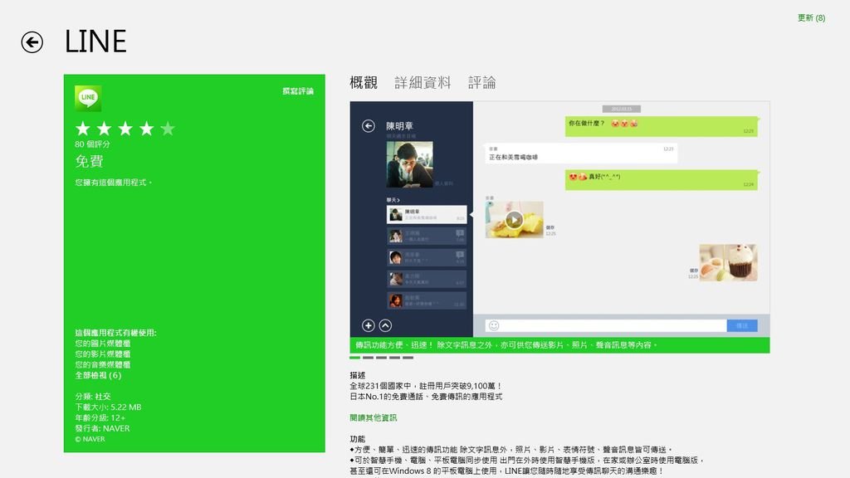Click the faded fifth rating star
The image size is (850, 478).
point(168,129)
